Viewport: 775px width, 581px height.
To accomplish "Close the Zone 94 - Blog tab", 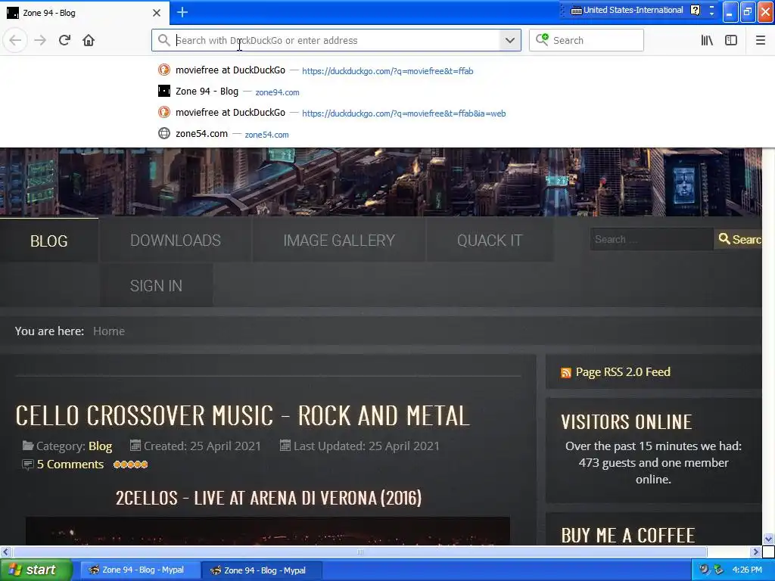I will pyautogui.click(x=157, y=13).
